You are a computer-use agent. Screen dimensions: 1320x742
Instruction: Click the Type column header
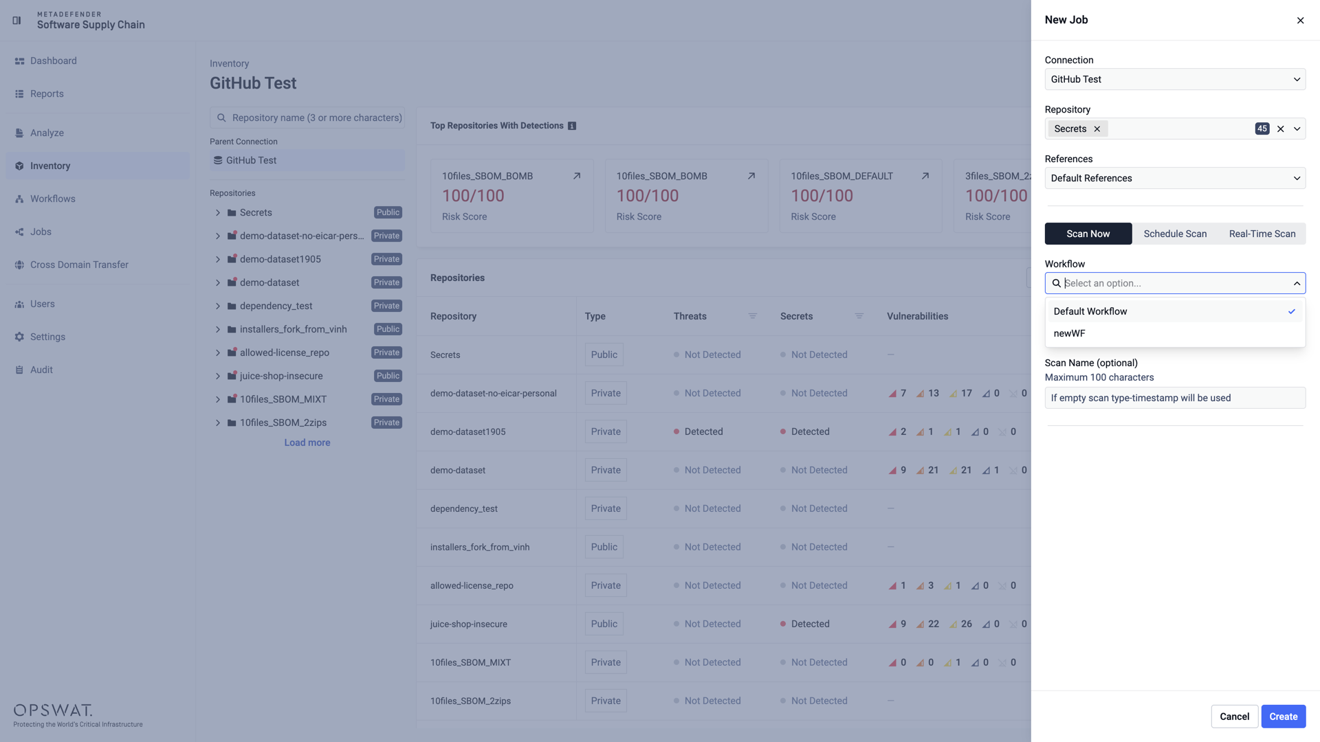tap(595, 317)
